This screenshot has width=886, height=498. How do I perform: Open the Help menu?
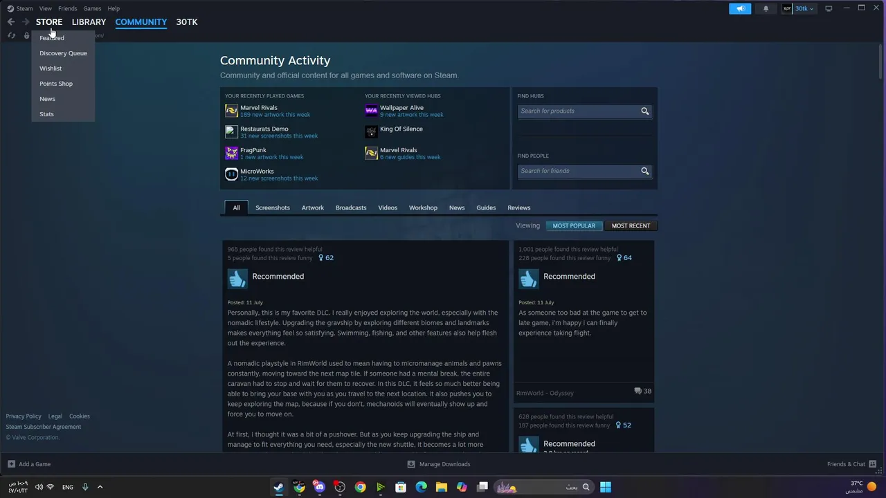114,8
